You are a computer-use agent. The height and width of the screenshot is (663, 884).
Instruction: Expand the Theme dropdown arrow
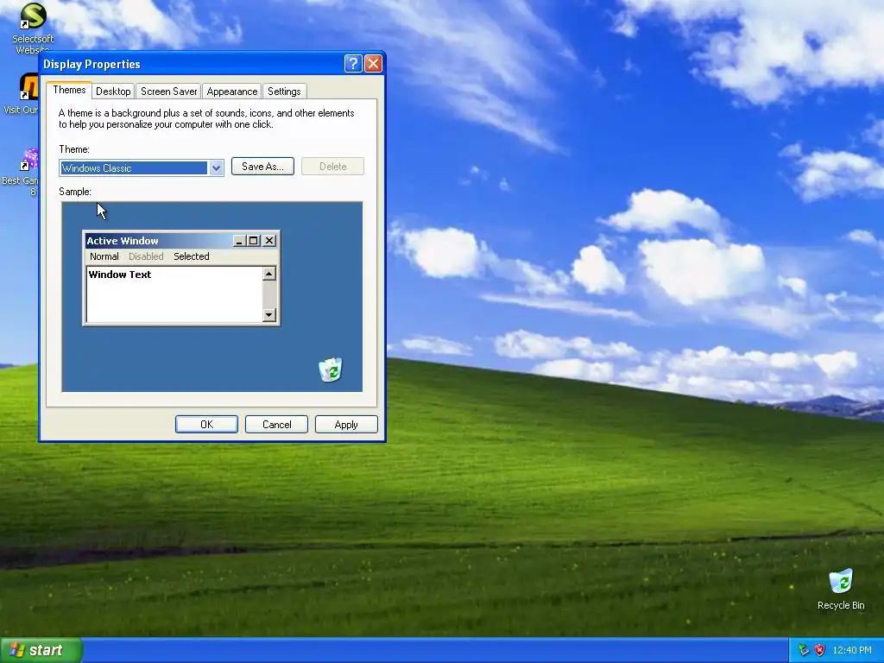(x=216, y=168)
